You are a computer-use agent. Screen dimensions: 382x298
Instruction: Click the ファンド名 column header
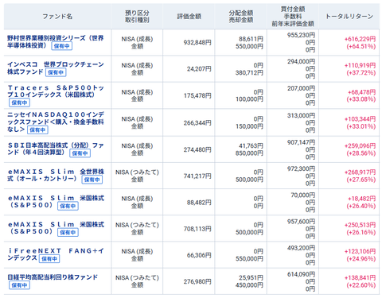click(57, 17)
